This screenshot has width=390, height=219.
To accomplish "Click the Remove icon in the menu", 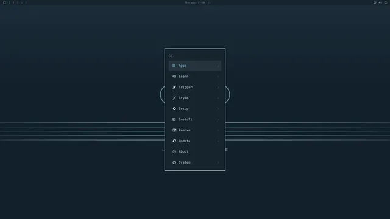I will (x=174, y=130).
